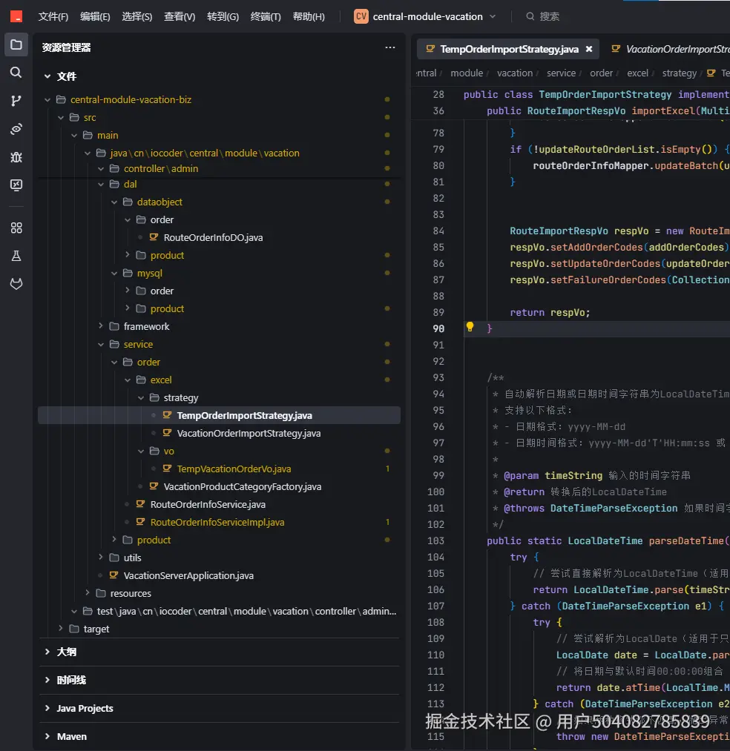Click the explorer panel more actions ellipsis
This screenshot has width=730, height=751.
[390, 47]
